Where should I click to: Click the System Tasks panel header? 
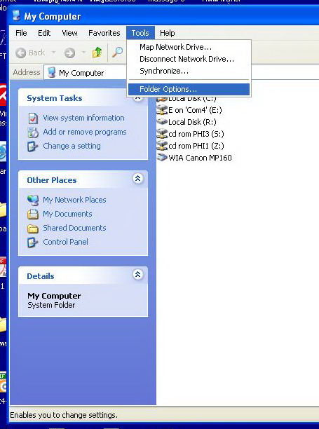pos(83,98)
